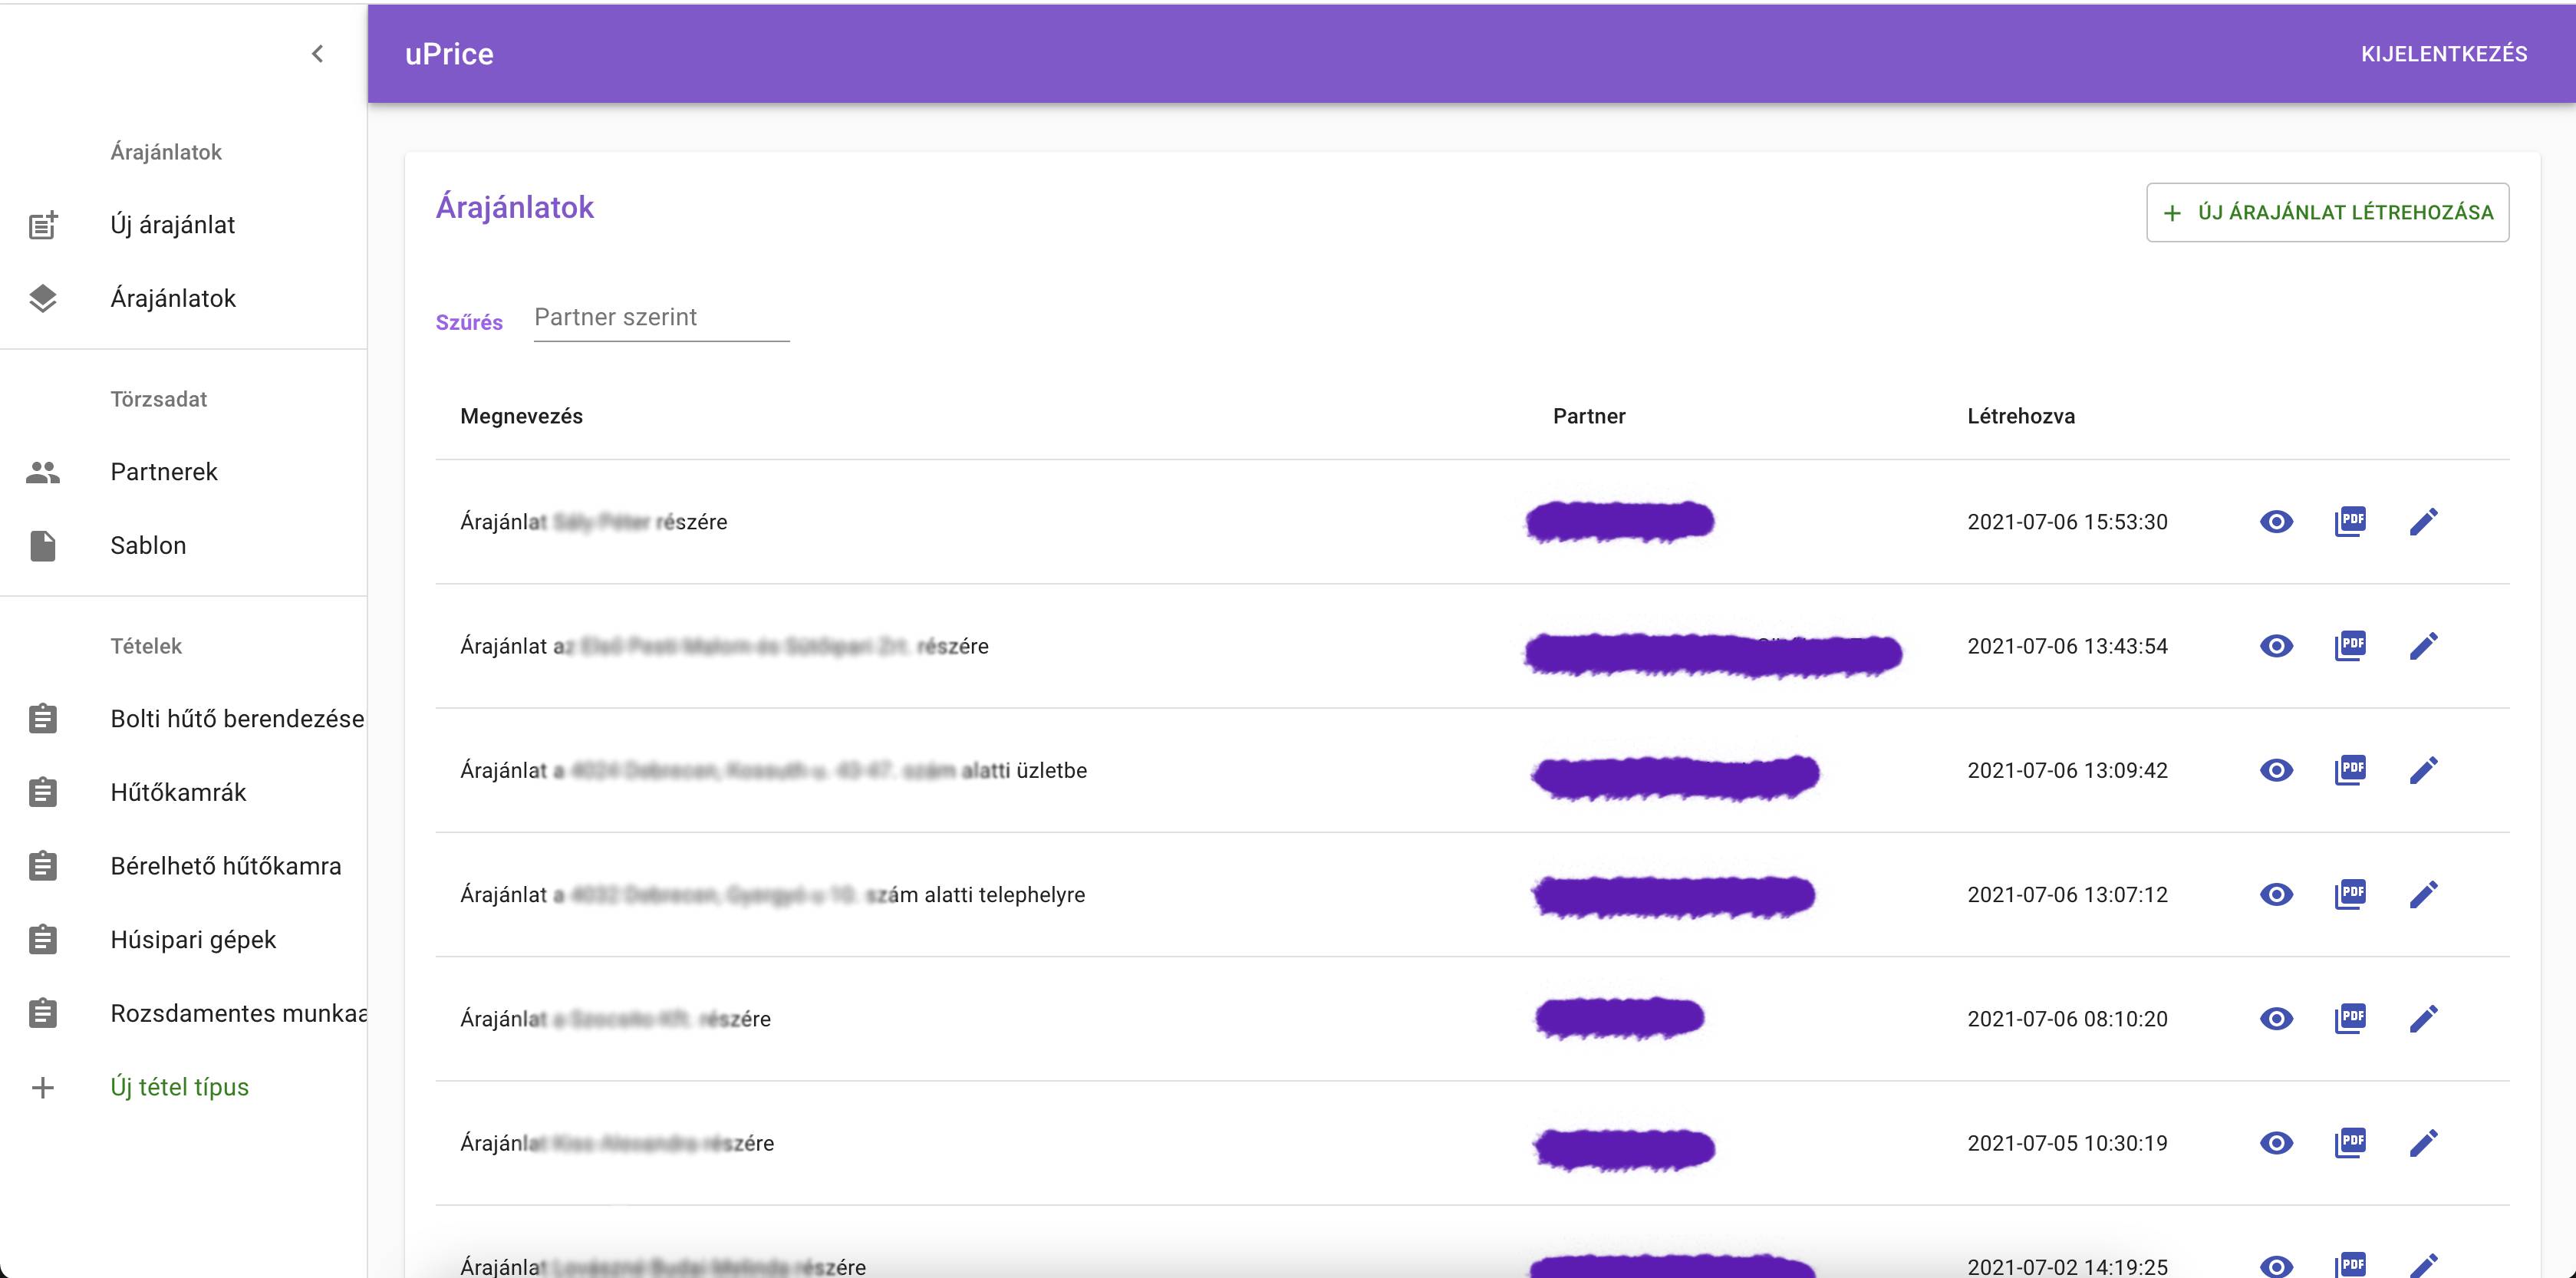The image size is (2576, 1278).
Task: Edit the offer created 2021-07-06 13:09:42
Action: coord(2423,771)
